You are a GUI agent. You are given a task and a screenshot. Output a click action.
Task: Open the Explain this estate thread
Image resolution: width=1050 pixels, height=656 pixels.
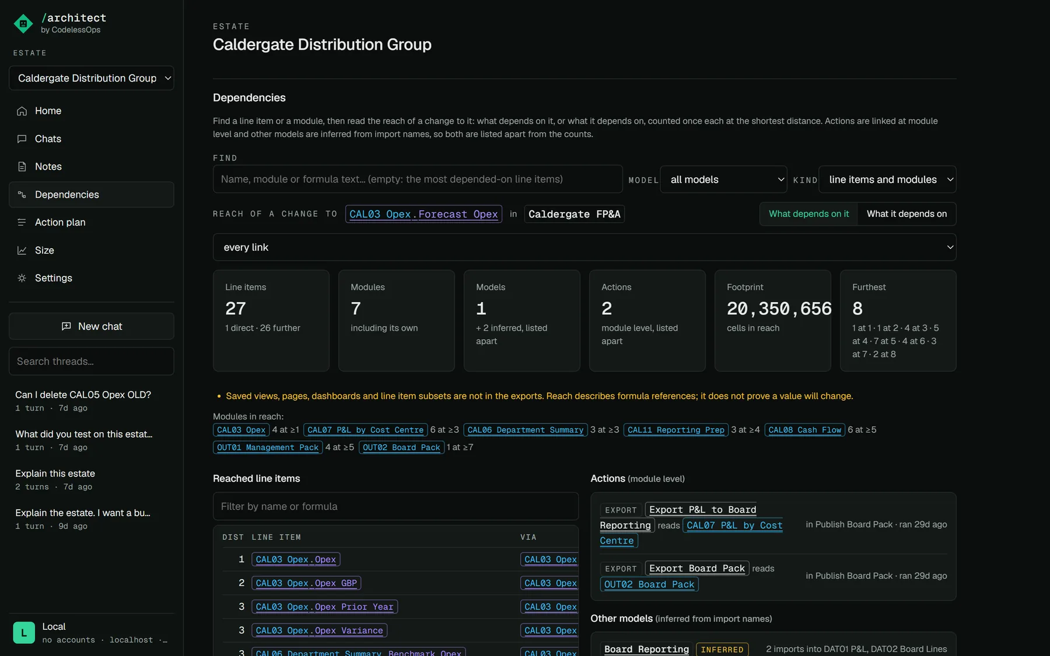click(x=92, y=479)
